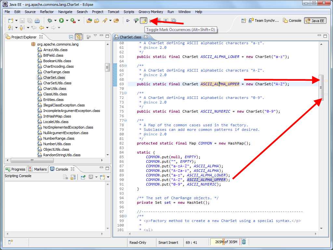Click Project Explorer horizontal scrollbar thumb

(x=32, y=160)
